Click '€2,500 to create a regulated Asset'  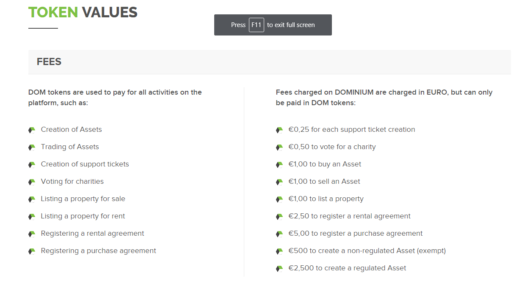(x=347, y=268)
